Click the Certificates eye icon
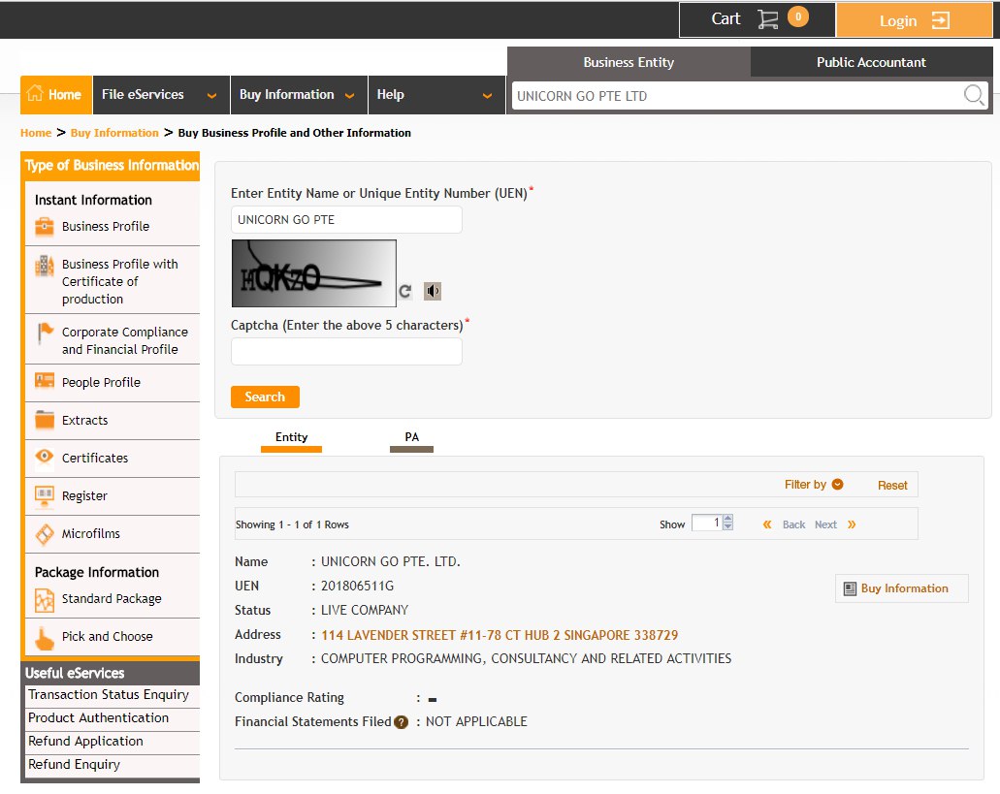 44,457
